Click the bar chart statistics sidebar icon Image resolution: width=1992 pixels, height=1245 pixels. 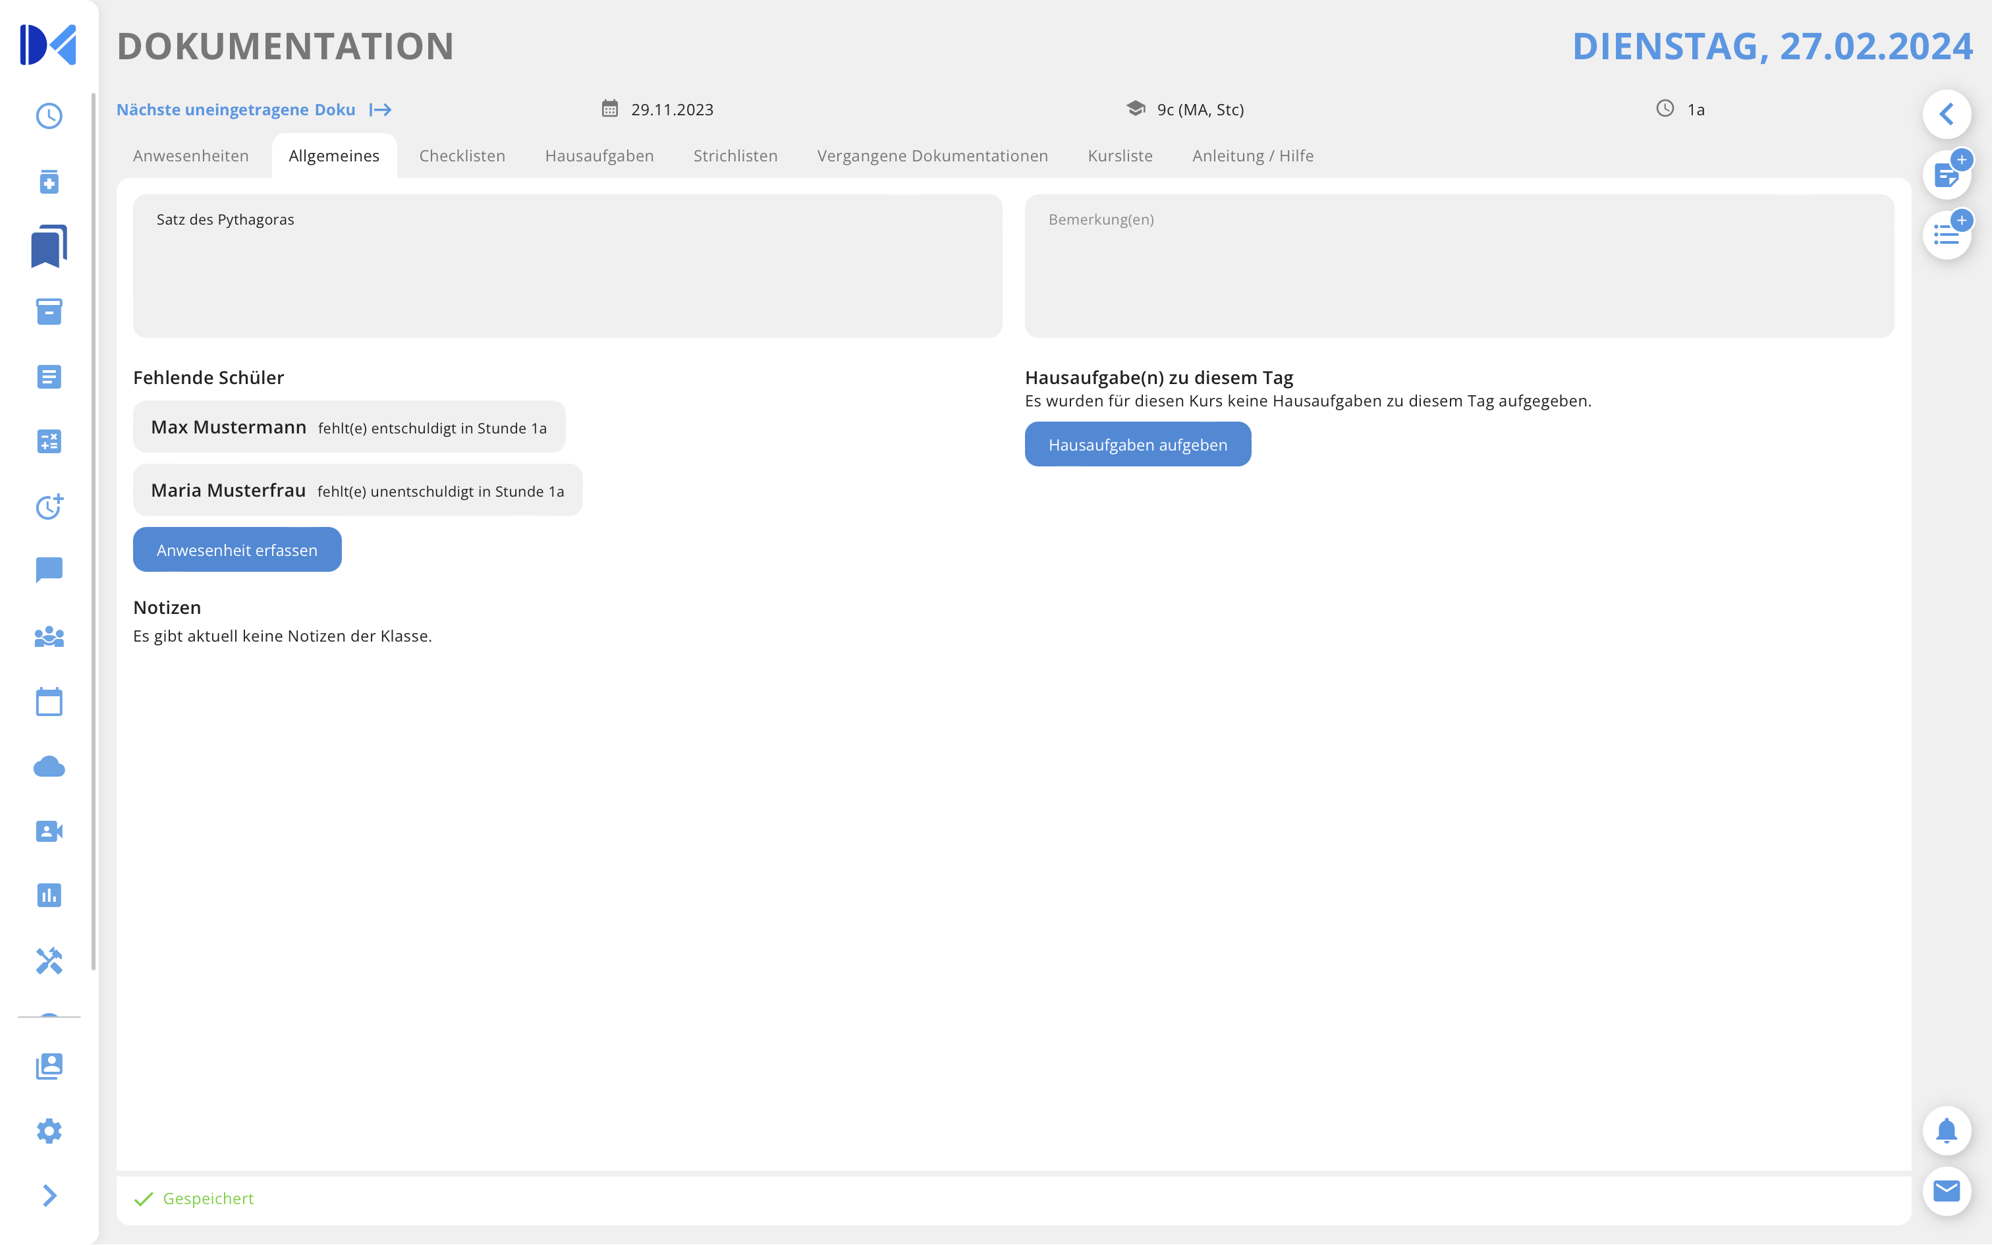(49, 895)
